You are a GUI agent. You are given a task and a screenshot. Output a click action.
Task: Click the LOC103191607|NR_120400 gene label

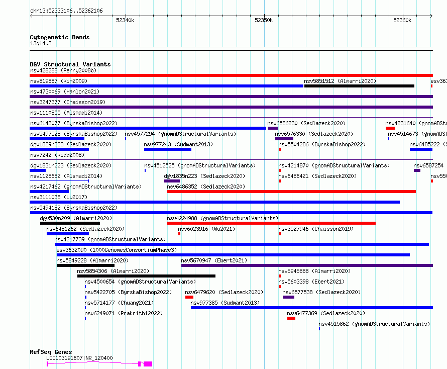pyautogui.click(x=79, y=358)
